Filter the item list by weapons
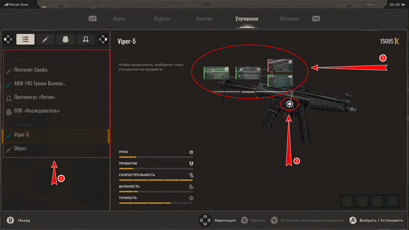Image resolution: width=409 pixels, height=230 pixels. pyautogui.click(x=45, y=39)
